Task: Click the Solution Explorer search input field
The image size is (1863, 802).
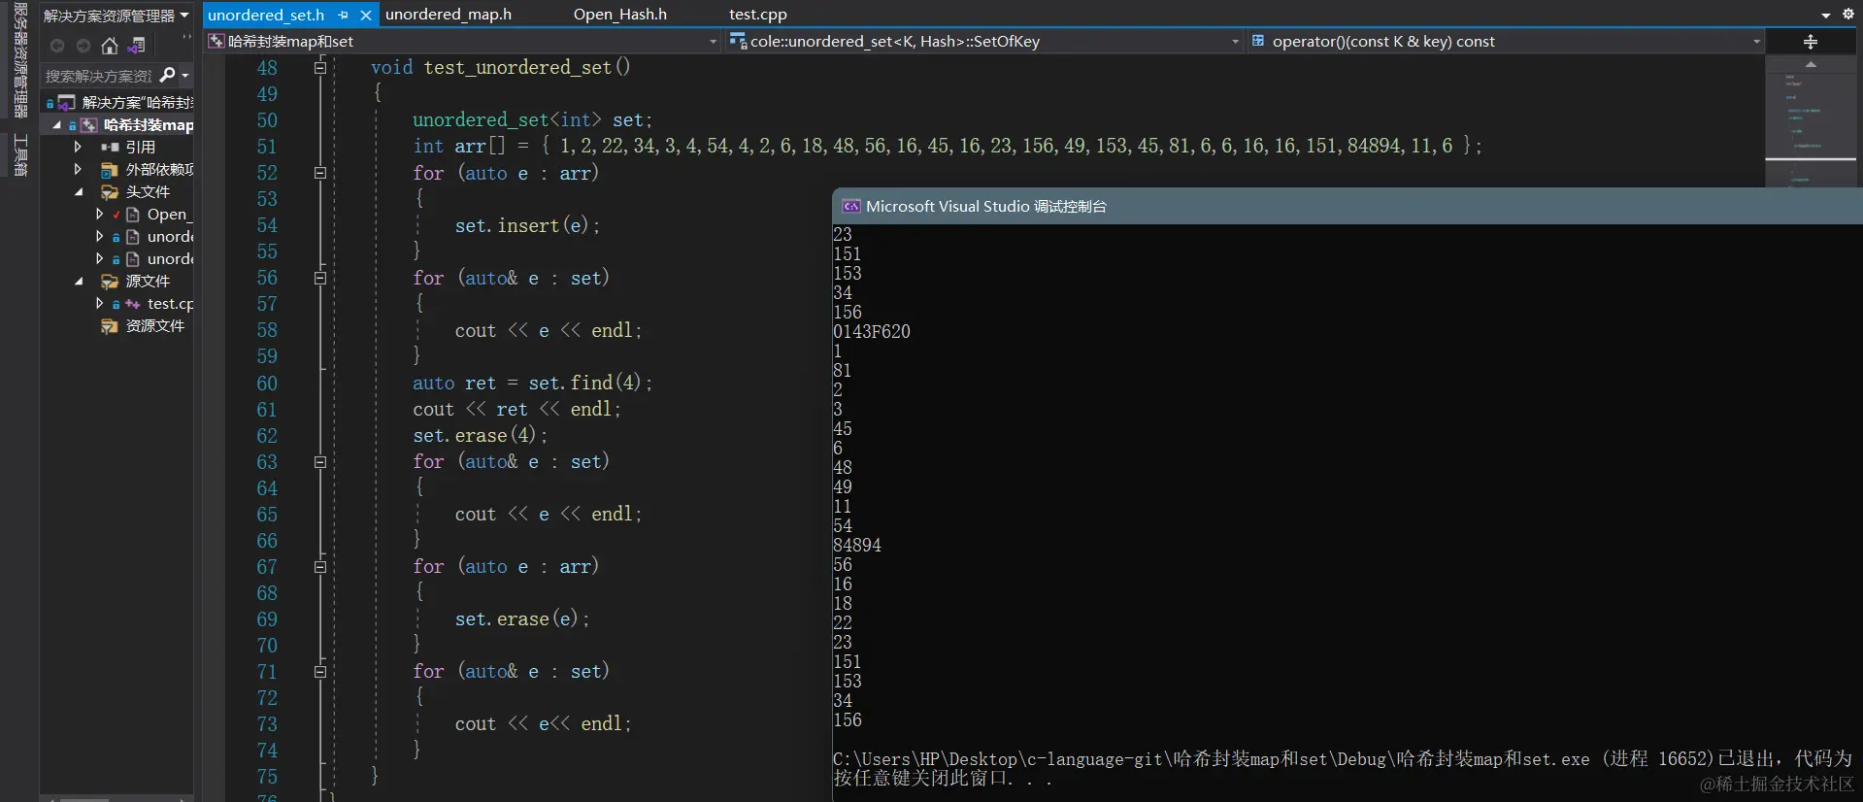Action: (99, 76)
